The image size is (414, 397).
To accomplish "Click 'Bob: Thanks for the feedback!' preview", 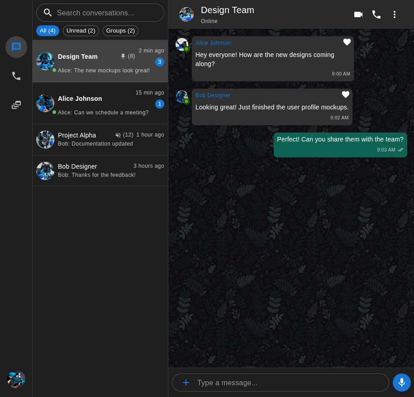I will tap(97, 175).
